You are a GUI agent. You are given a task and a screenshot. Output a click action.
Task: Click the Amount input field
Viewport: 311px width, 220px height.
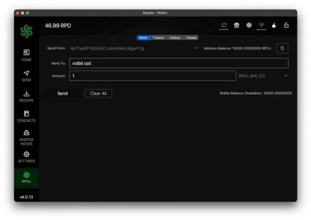153,76
